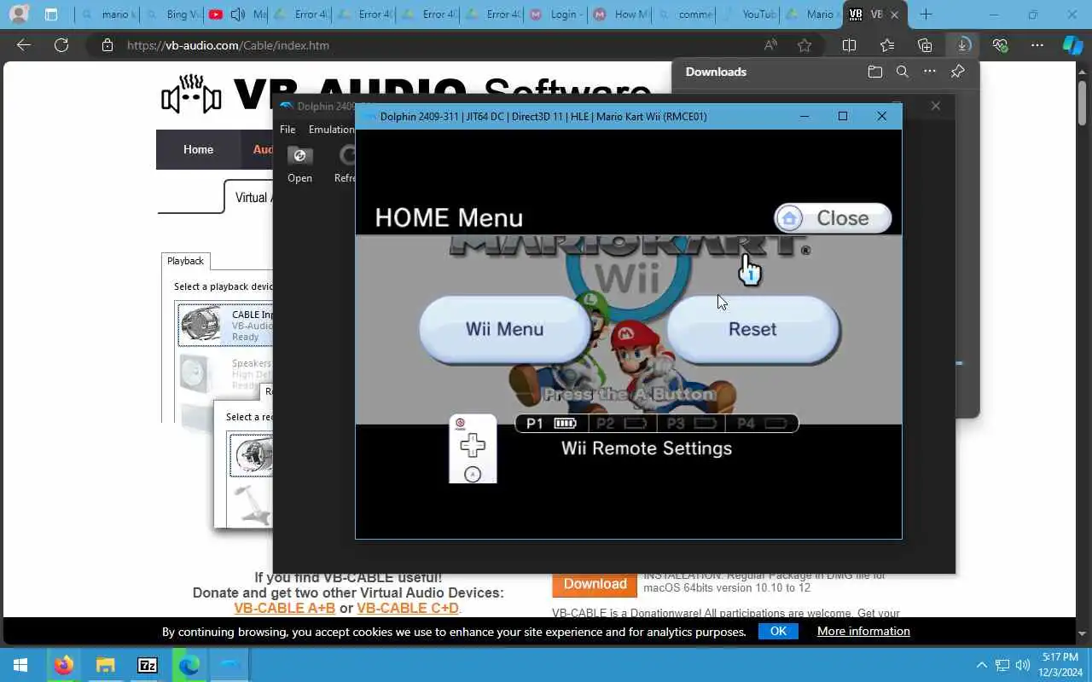Screen dimensions: 1092x682
Task: Open Windows Start menu
Action: [20, 665]
